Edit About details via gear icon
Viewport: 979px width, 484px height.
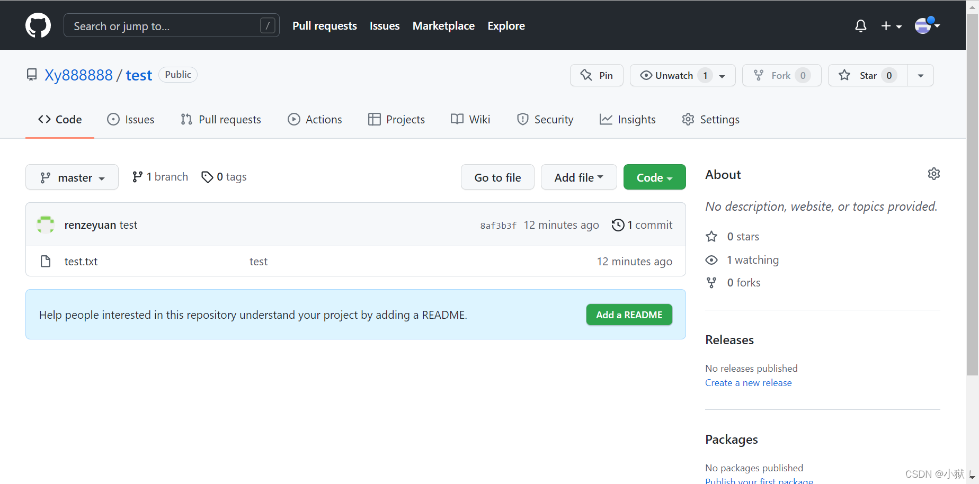coord(933,174)
